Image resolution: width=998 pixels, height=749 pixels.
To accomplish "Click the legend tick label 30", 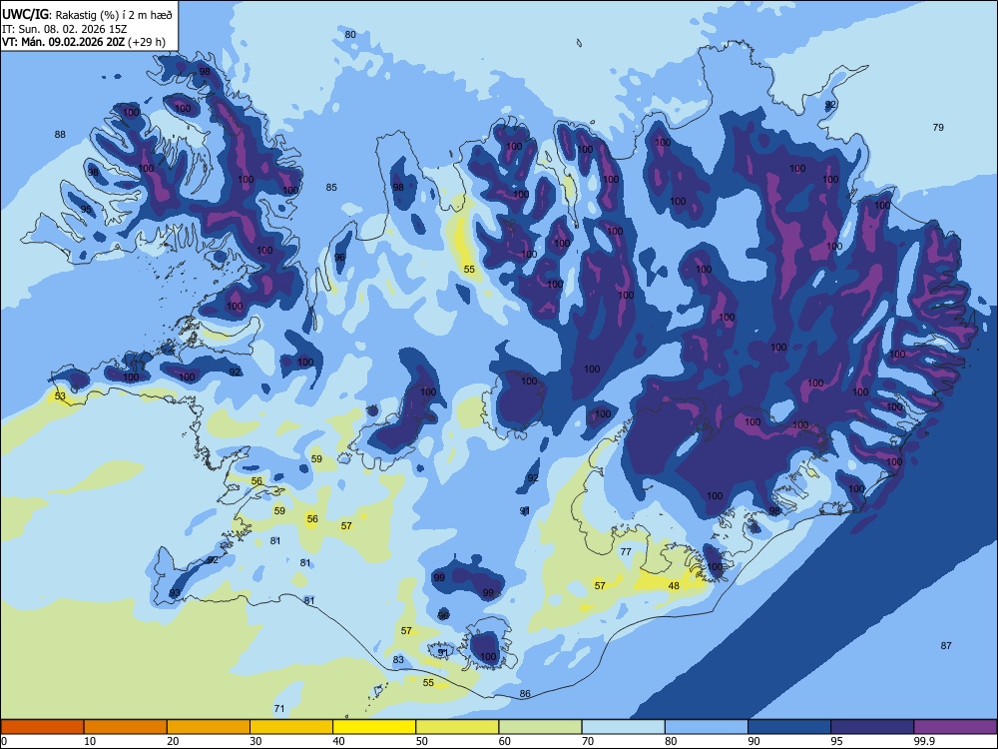I will point(255,741).
